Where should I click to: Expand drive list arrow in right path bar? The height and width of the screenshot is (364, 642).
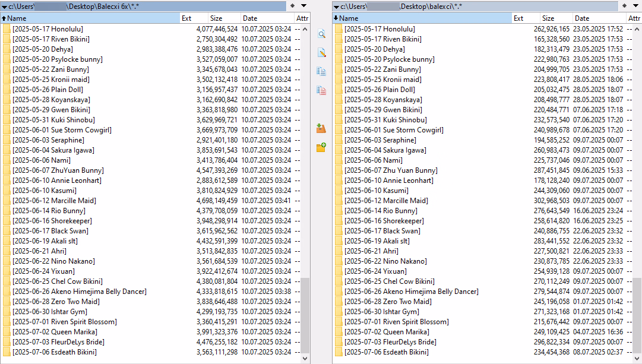[337, 7]
